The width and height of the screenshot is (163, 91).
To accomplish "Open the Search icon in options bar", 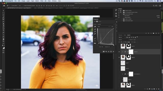I will 154,6.
